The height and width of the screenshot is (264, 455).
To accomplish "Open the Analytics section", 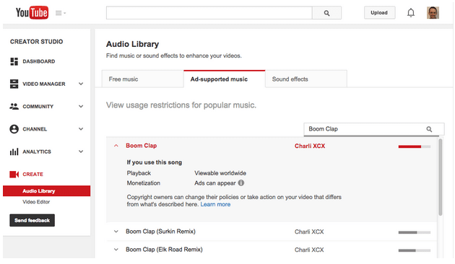I will pos(37,152).
